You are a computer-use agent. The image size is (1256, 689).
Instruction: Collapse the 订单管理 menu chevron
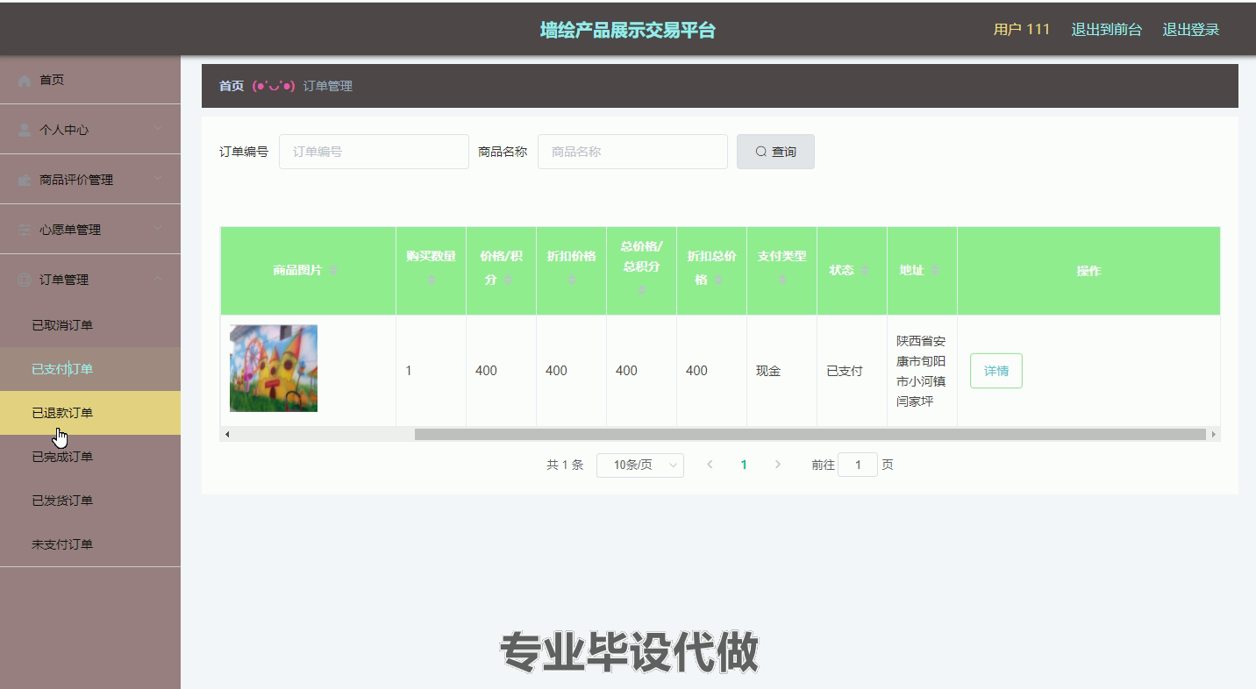pos(158,280)
